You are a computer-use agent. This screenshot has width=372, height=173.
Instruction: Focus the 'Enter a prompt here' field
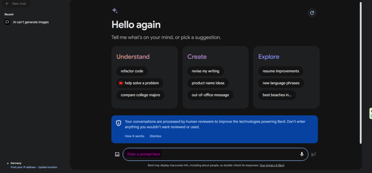pos(215,154)
